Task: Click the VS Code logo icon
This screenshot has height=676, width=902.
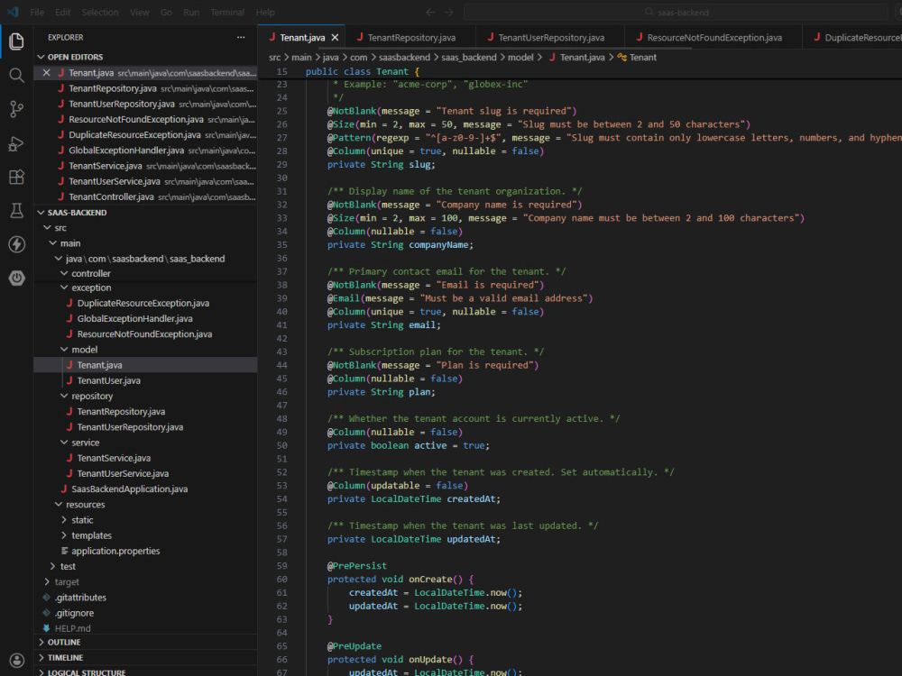Action: click(x=13, y=12)
